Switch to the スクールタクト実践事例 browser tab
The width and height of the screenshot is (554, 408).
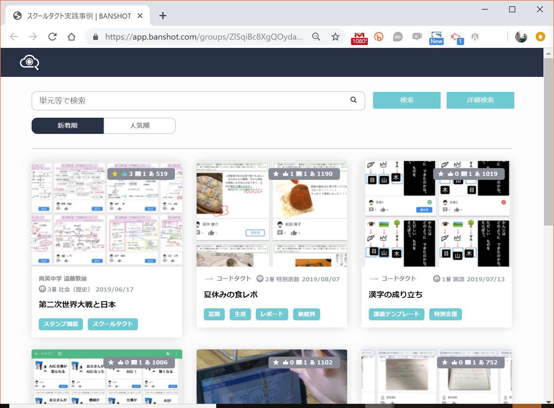(x=78, y=16)
